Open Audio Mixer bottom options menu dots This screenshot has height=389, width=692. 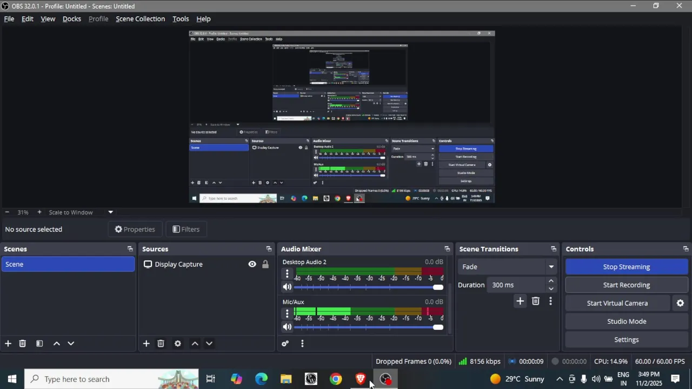[x=302, y=344]
